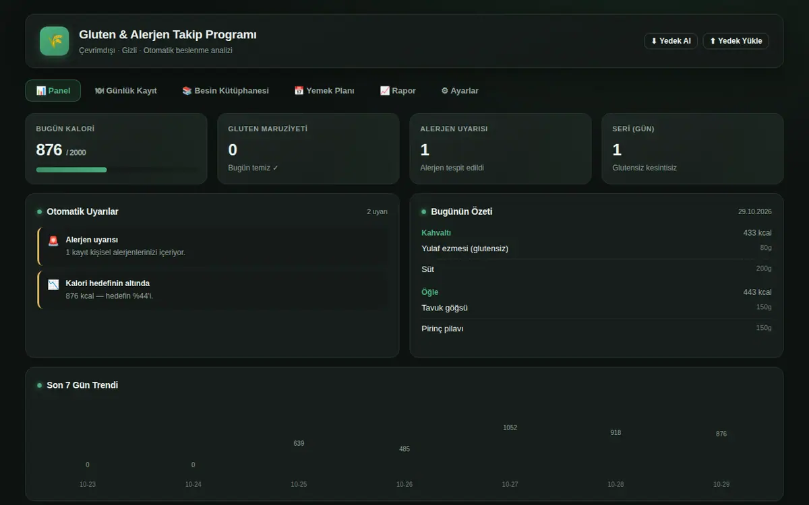
Task: Open the Besin Kütüphanesi tab
Action: tap(225, 91)
